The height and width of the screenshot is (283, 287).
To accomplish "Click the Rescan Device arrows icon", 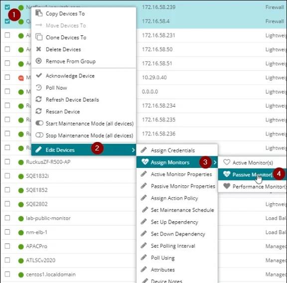I will (39, 111).
